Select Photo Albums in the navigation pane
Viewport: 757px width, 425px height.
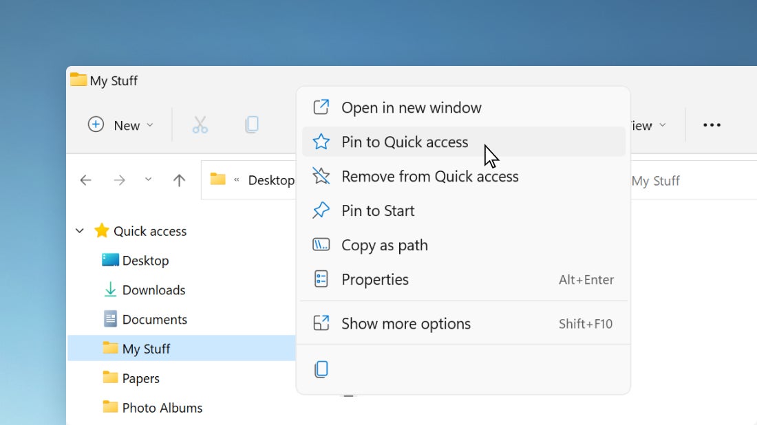click(x=162, y=408)
